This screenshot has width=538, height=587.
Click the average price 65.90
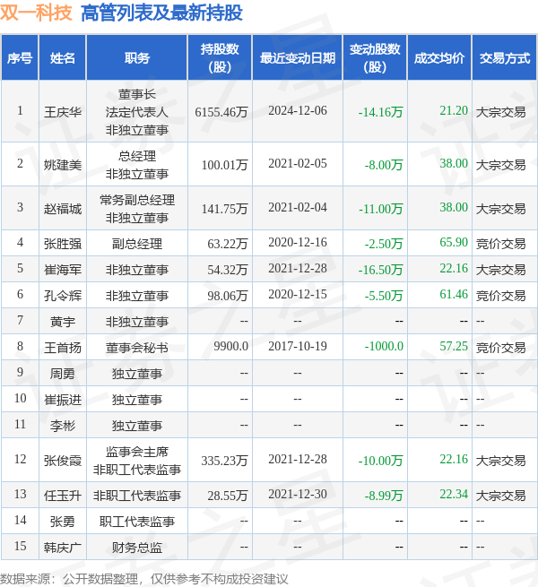(x=454, y=242)
